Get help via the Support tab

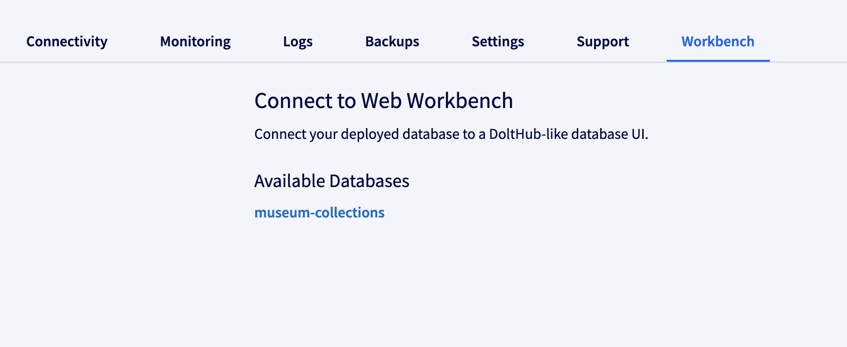(x=603, y=42)
